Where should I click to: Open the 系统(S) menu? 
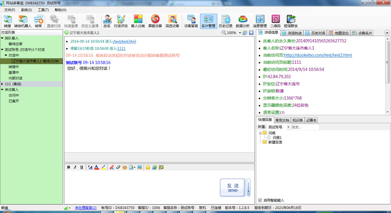pos(26,10)
